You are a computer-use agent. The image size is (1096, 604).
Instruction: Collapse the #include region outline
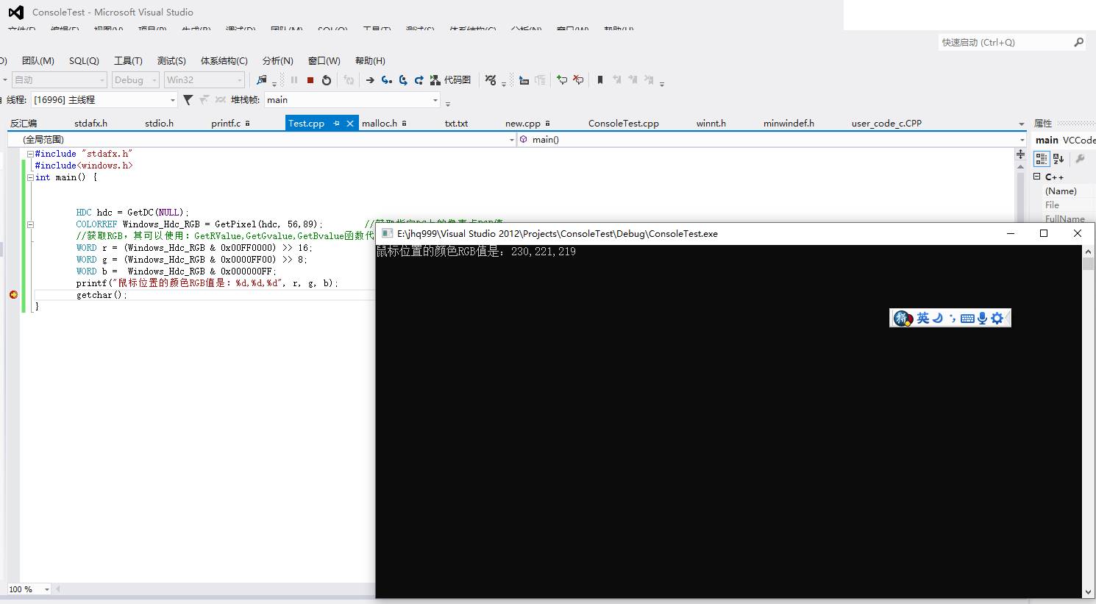click(x=30, y=154)
